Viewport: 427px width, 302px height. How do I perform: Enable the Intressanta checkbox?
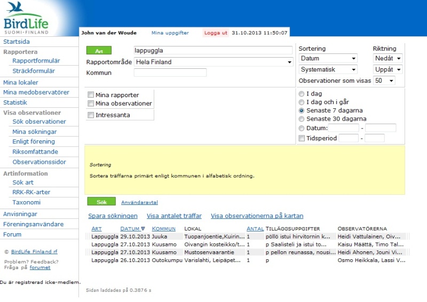tap(91, 115)
